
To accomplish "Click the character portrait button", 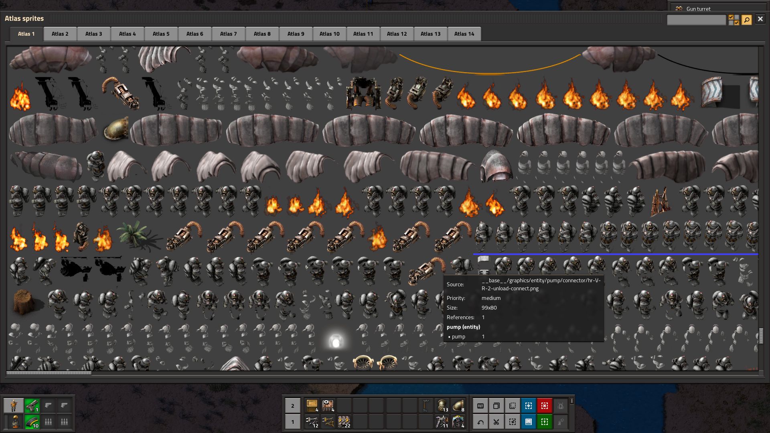I will (x=14, y=406).
